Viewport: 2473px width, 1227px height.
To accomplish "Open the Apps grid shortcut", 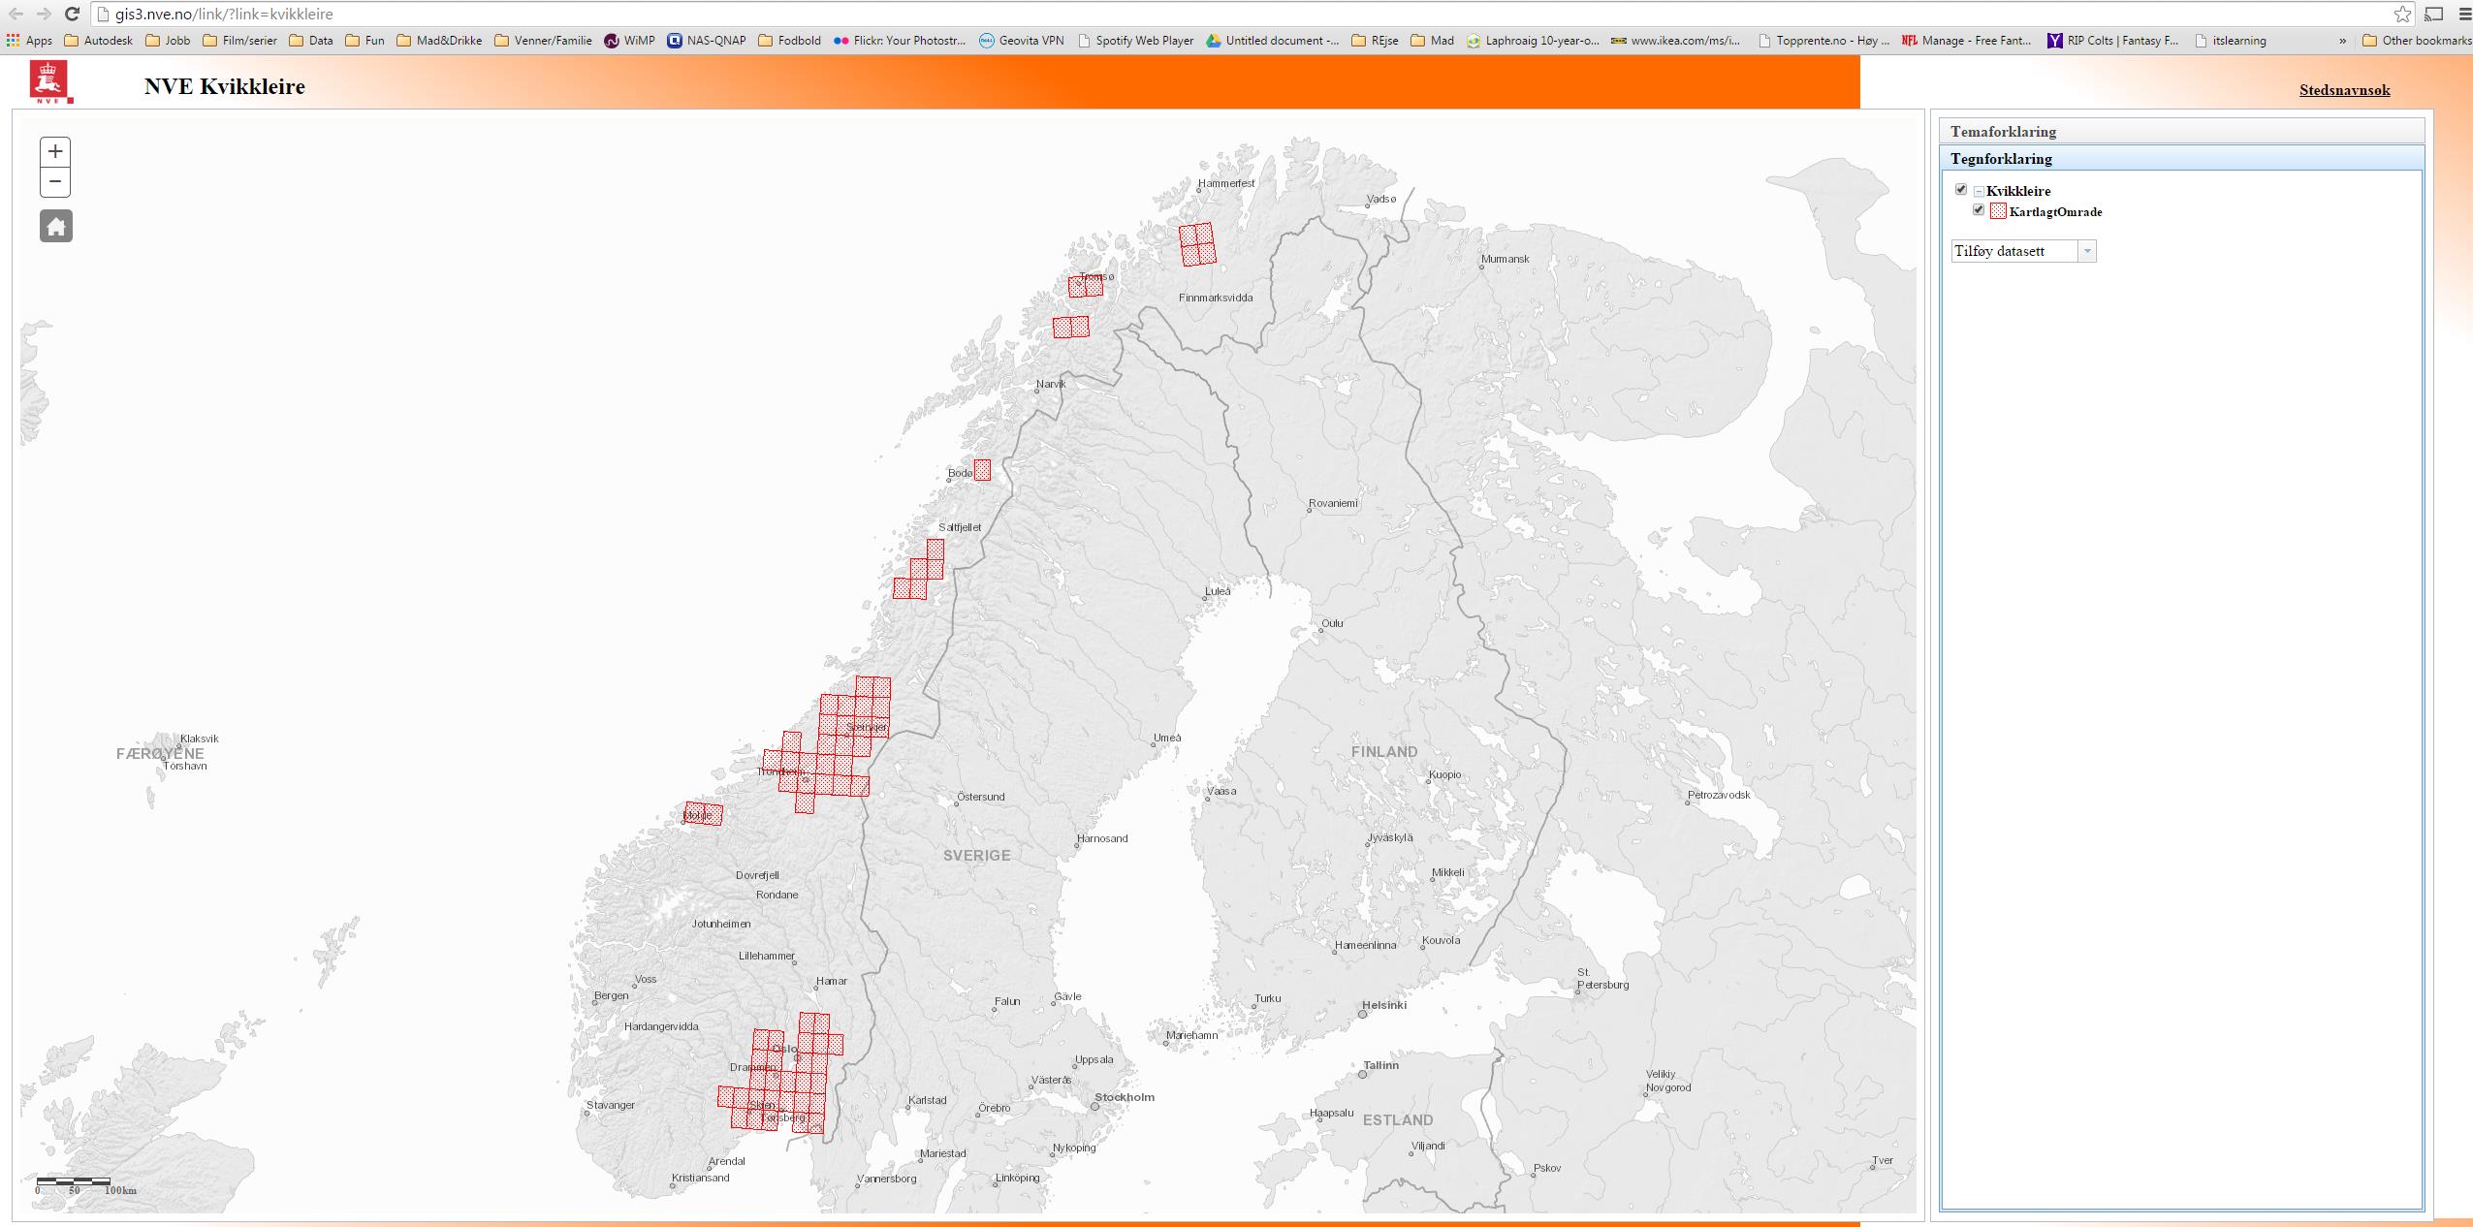I will pyautogui.click(x=30, y=41).
